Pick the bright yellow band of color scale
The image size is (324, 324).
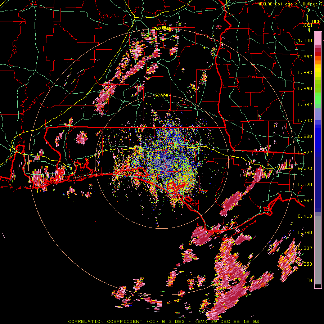tap(318, 71)
